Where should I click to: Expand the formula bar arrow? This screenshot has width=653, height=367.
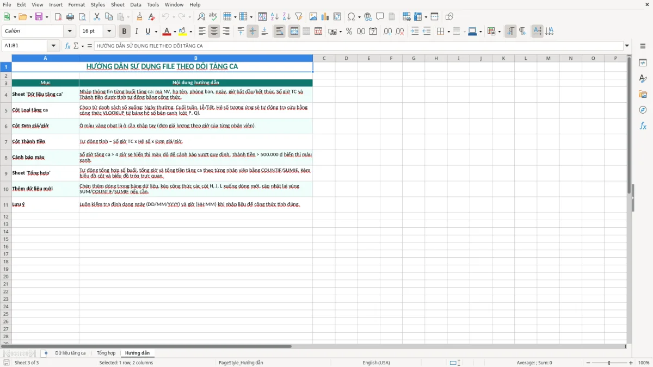[x=627, y=46]
